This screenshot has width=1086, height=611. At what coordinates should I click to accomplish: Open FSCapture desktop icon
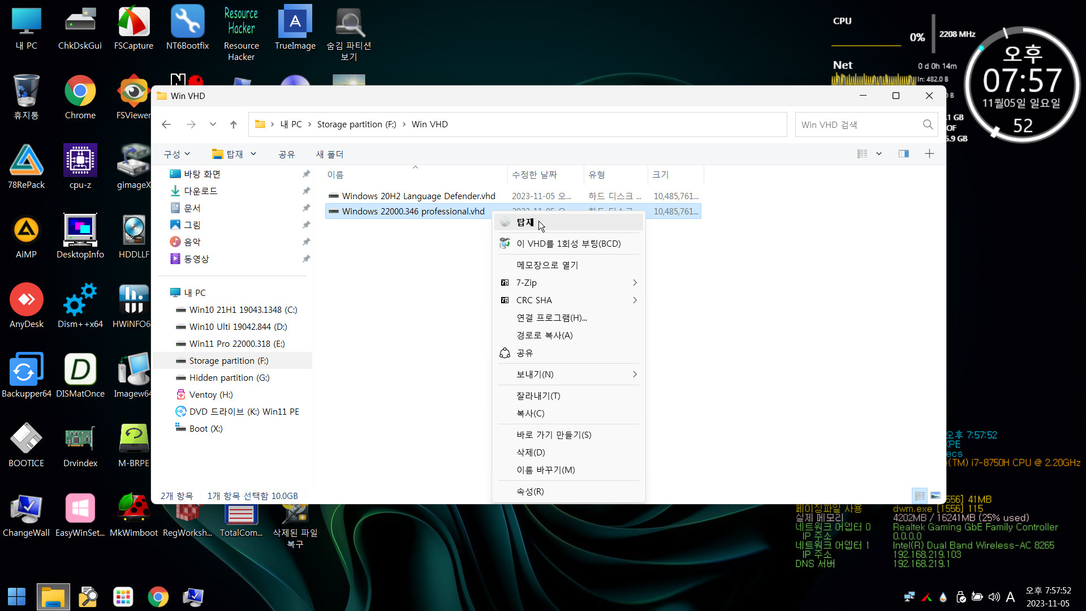133,28
